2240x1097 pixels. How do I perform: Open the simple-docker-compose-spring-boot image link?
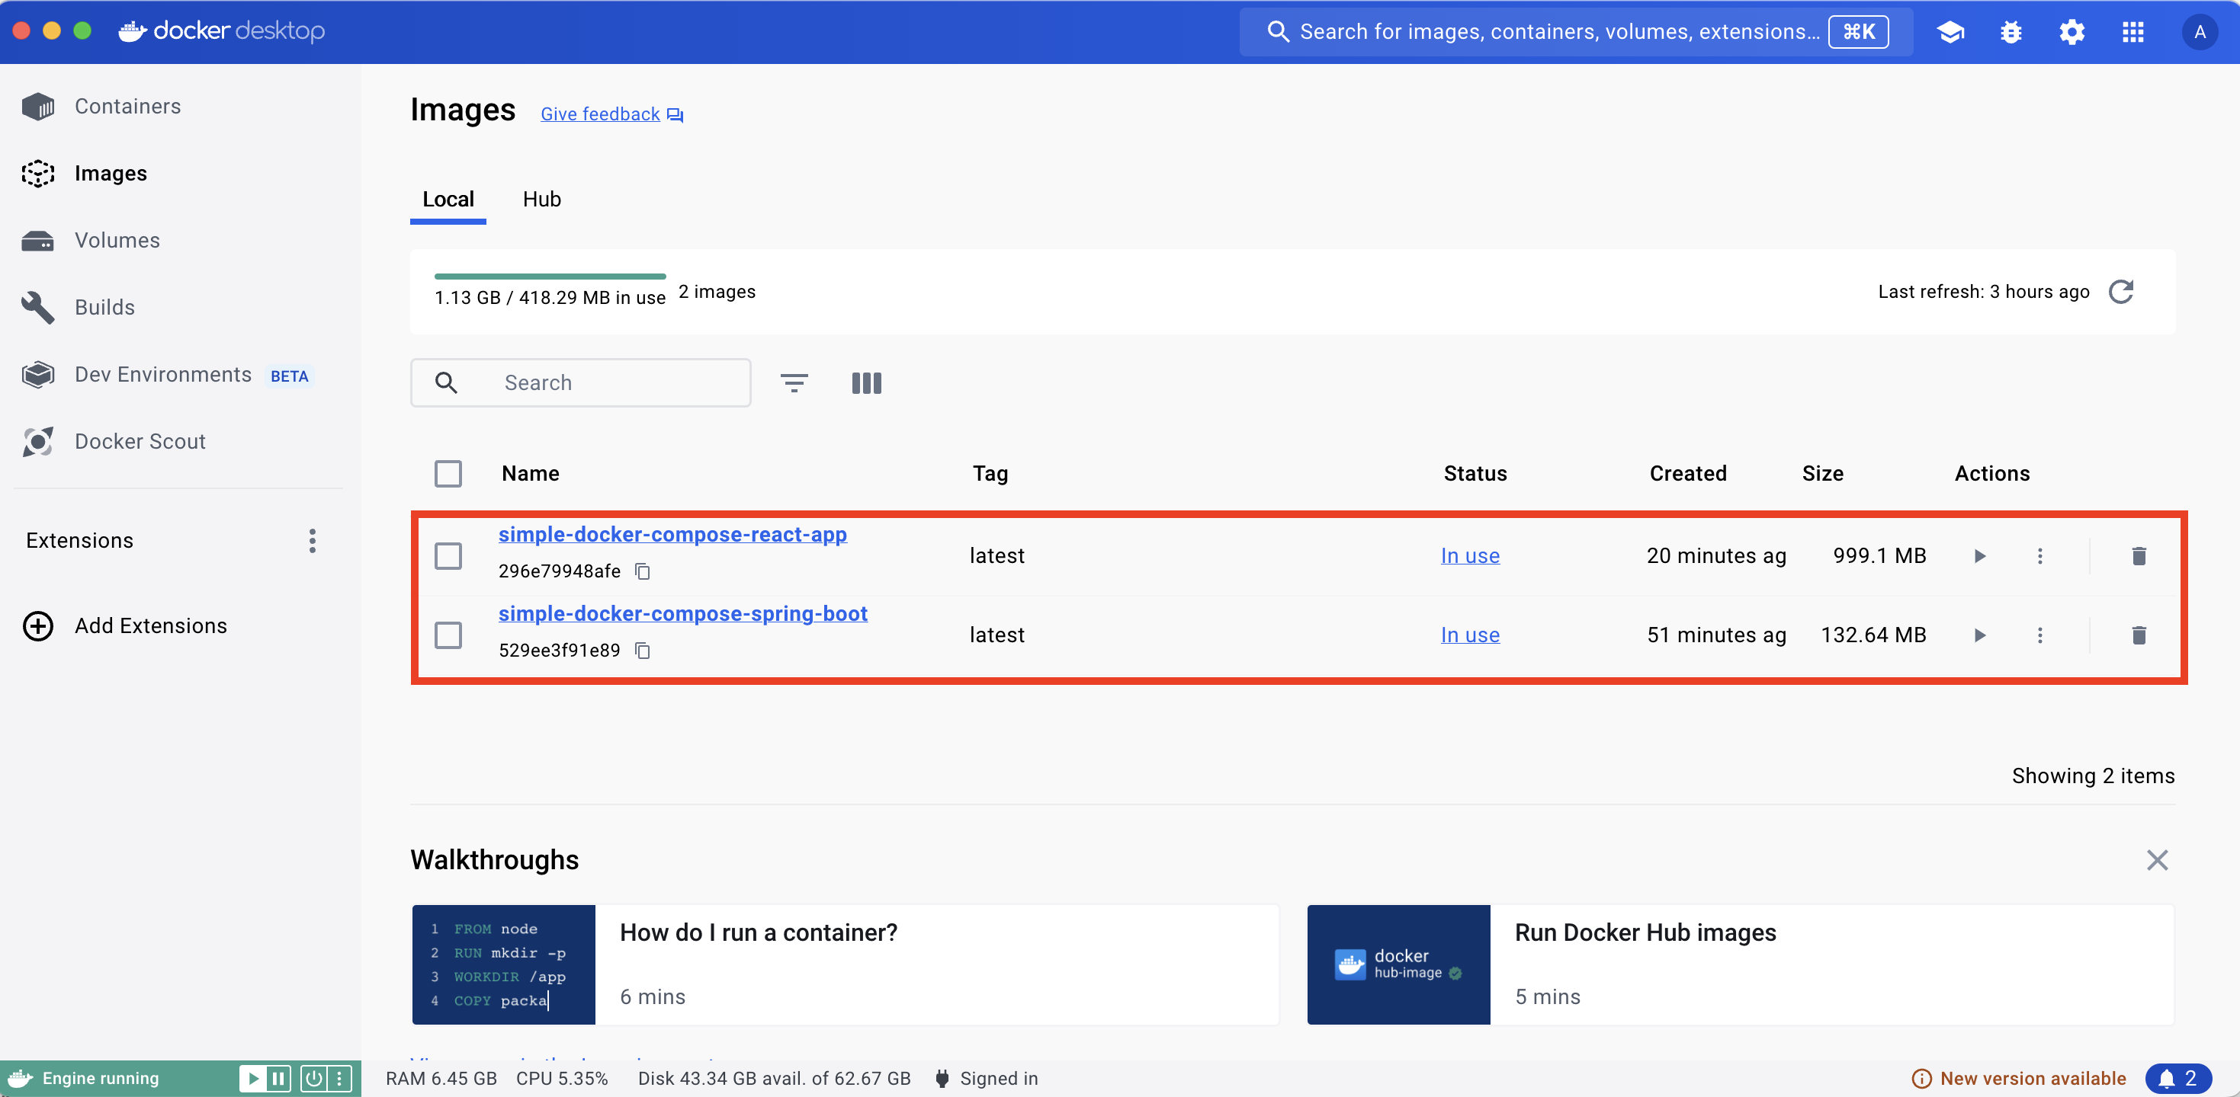682,613
